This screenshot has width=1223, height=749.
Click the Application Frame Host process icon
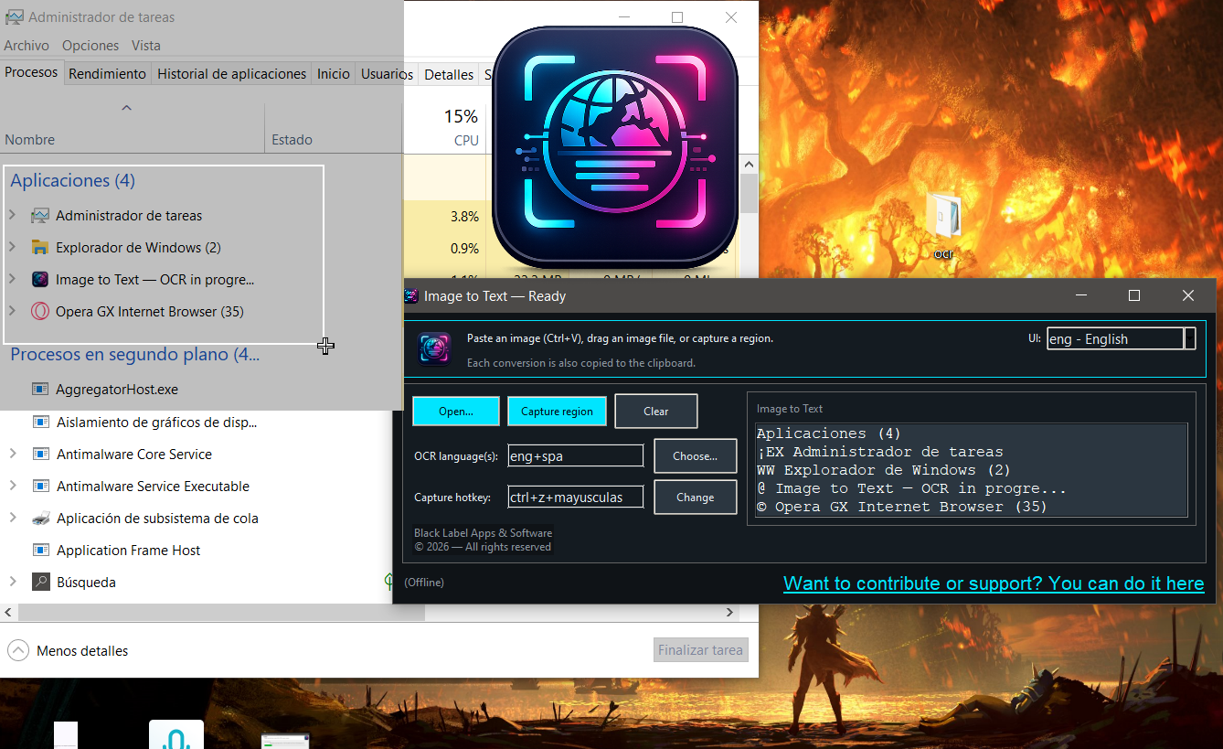pos(40,551)
